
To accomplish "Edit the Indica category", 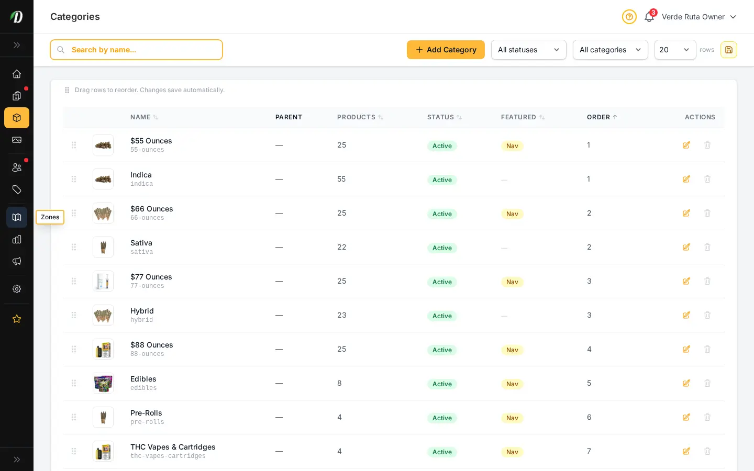I will coord(686,179).
